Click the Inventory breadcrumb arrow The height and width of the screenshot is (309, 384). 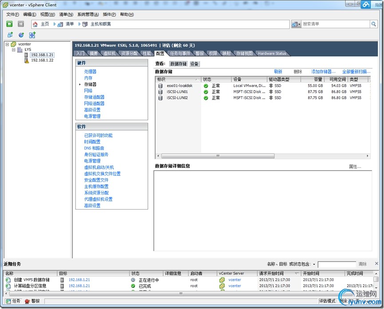pyautogui.click(x=55, y=24)
